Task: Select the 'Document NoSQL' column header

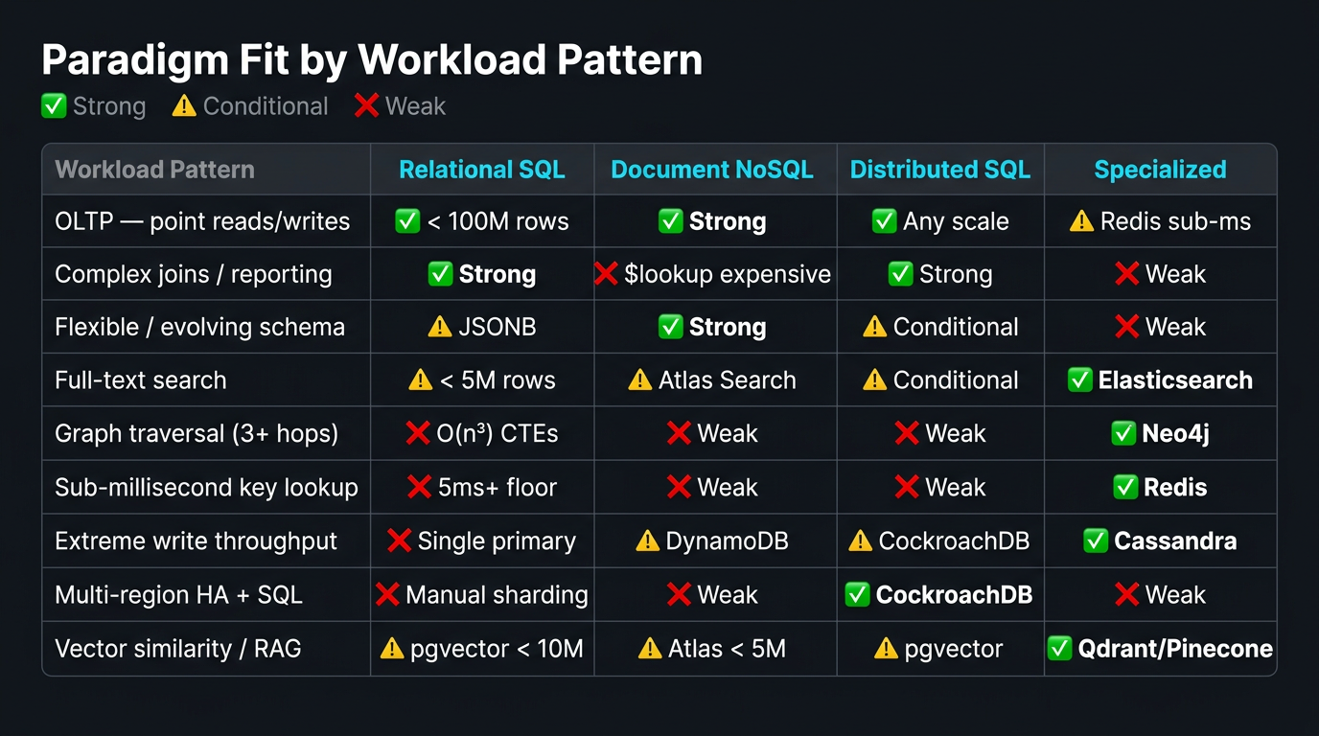Action: point(712,170)
